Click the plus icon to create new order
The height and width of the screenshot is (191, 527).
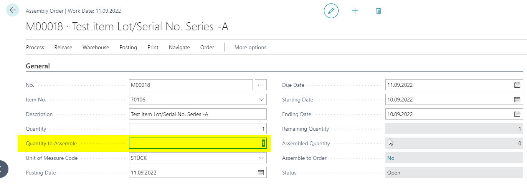click(355, 11)
